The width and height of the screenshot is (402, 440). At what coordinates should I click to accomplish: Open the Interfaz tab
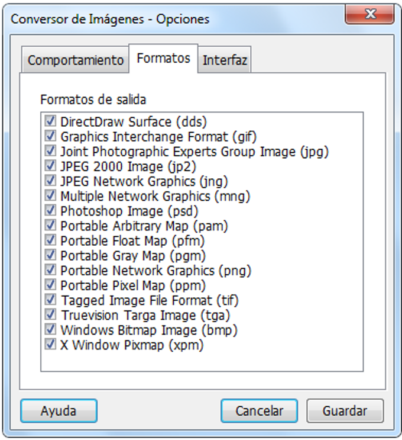tap(225, 60)
